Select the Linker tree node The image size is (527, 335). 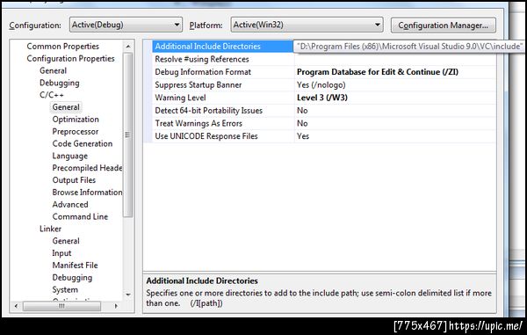click(x=50, y=229)
